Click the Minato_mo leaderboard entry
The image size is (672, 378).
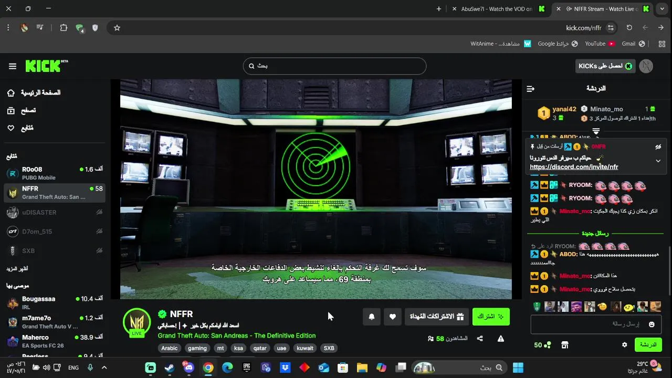(618, 109)
